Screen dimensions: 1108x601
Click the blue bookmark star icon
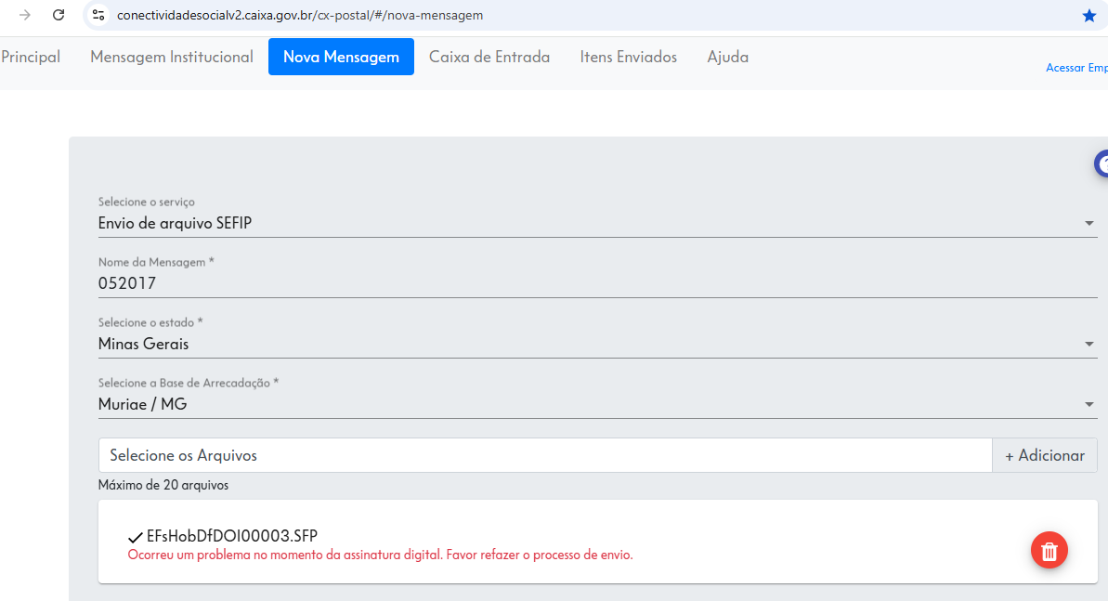pyautogui.click(x=1088, y=16)
